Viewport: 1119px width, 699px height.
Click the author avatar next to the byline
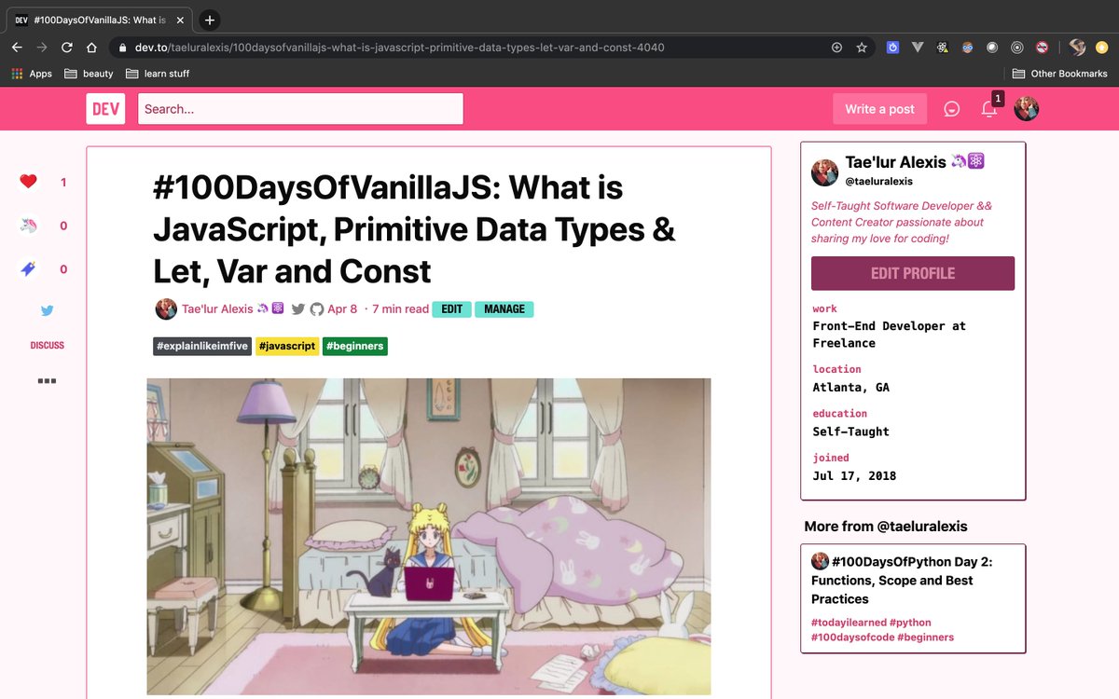[x=166, y=309]
